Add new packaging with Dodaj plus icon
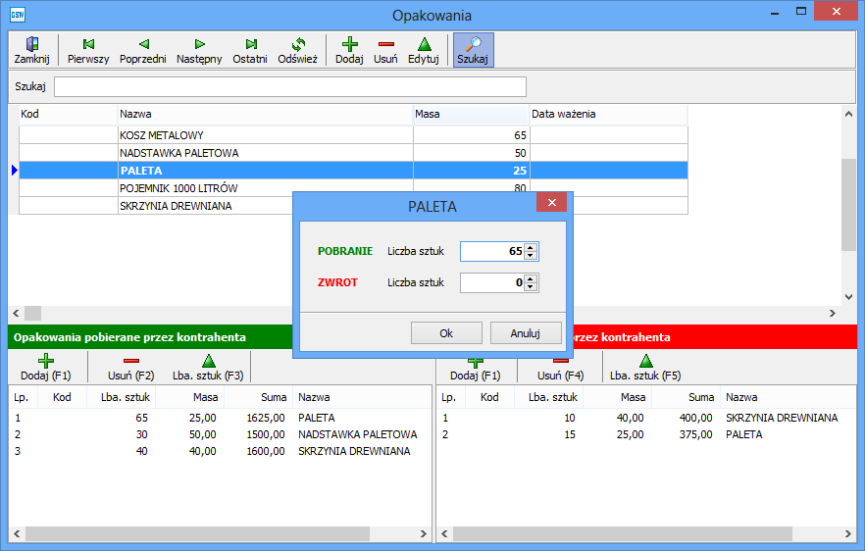Viewport: 865px width, 551px height. (x=349, y=49)
